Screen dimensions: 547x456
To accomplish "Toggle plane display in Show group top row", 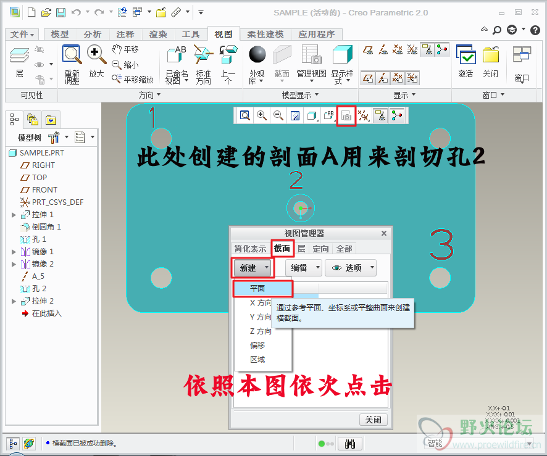I will click(368, 50).
